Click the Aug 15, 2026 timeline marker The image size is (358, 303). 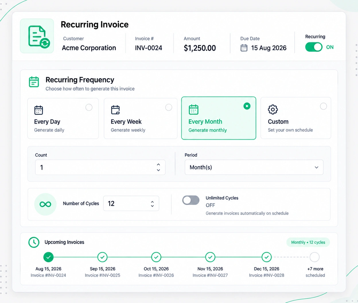[48, 257]
